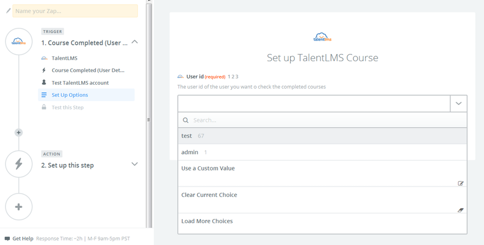Collapse the Course Completed trigger step
This screenshot has height=245, width=484.
134,42
